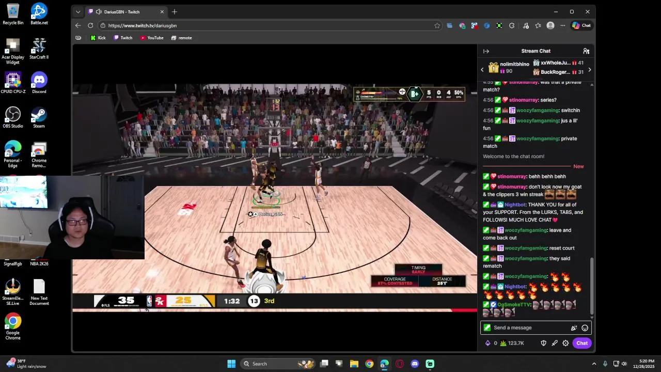Open the remote bookmark

(181, 38)
